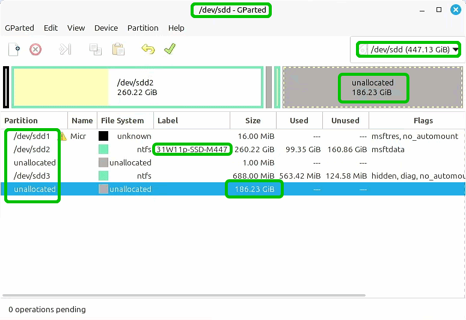Image resolution: width=466 pixels, height=320 pixels.
Task: Apply all operations with green checkmark
Action: point(170,49)
